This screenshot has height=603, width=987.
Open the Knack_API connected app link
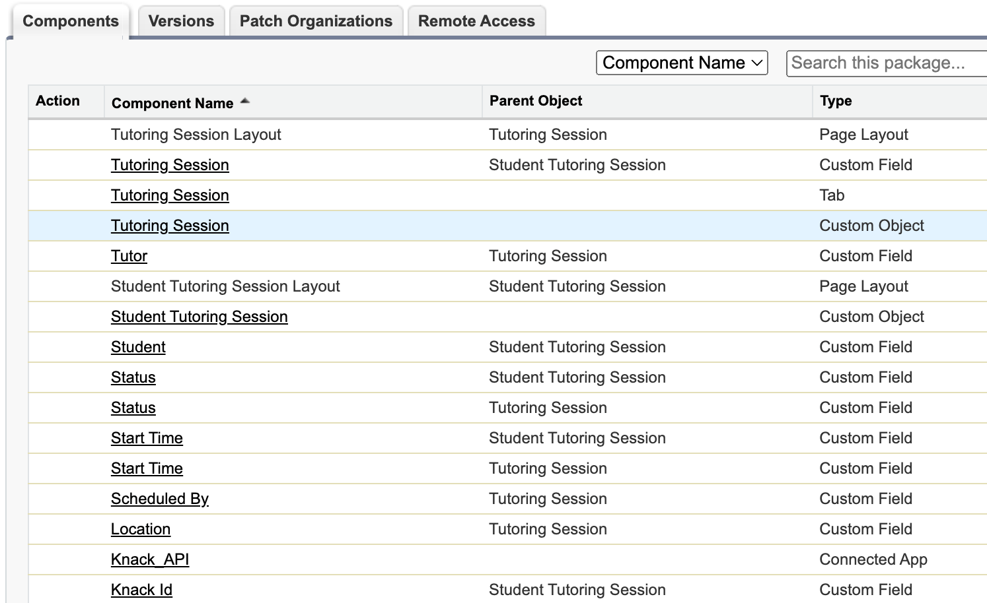click(149, 559)
